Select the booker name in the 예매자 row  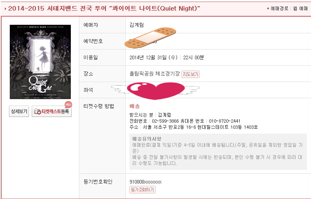(x=136, y=25)
